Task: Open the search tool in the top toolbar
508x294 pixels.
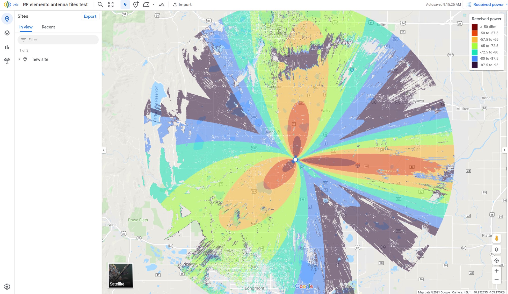Action: (x=100, y=4)
